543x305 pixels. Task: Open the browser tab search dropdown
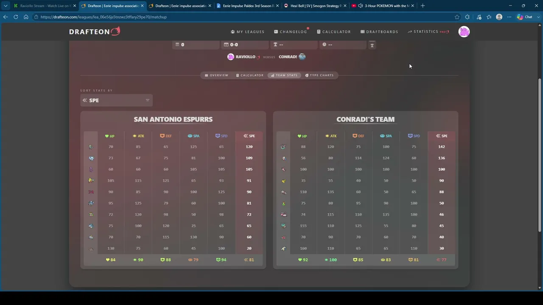tap(5, 6)
